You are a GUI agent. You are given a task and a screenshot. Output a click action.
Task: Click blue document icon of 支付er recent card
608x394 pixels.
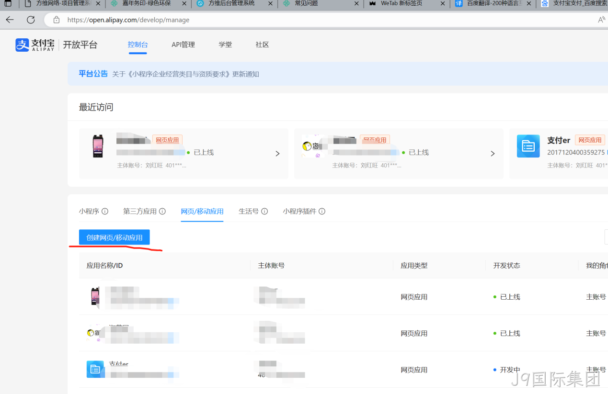point(528,146)
